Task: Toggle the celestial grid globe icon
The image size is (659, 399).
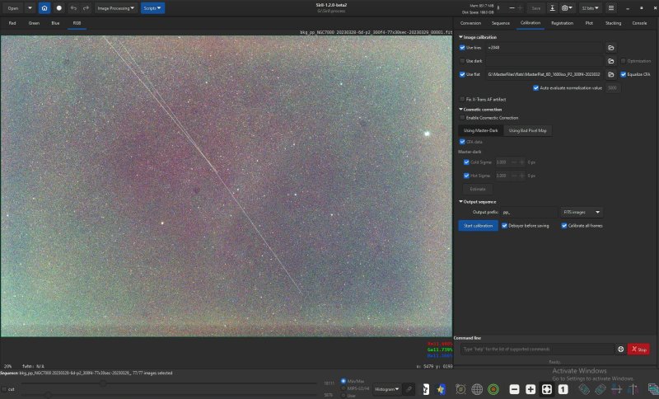Action: tap(477, 389)
